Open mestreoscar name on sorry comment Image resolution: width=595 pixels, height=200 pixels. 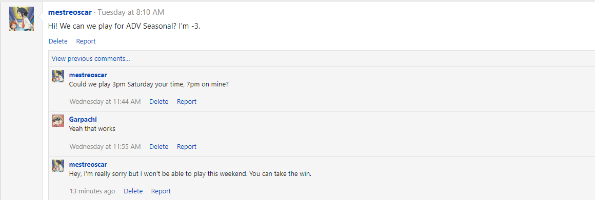88,165
